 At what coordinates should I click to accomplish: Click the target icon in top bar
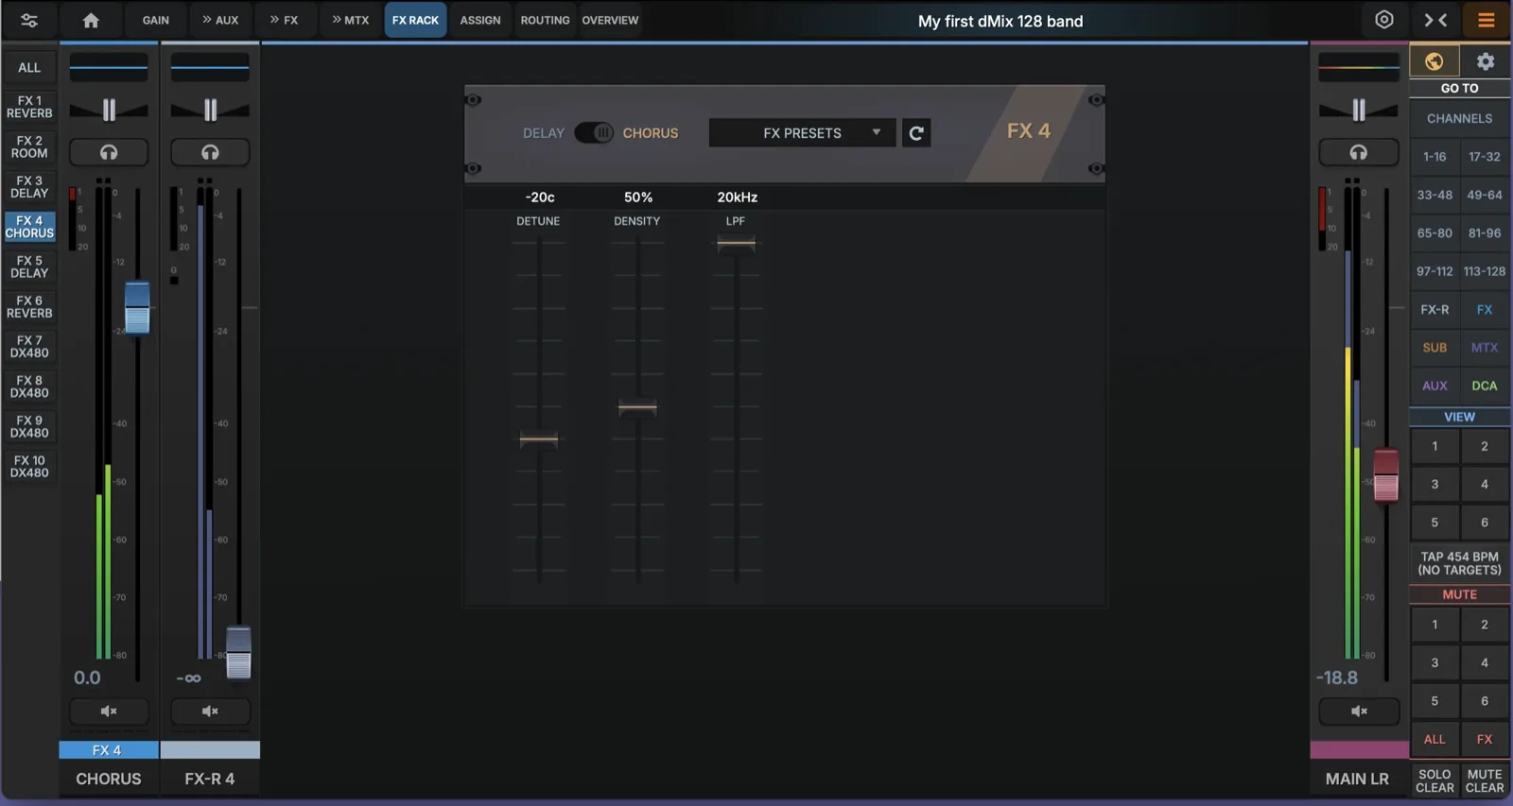coord(1384,20)
